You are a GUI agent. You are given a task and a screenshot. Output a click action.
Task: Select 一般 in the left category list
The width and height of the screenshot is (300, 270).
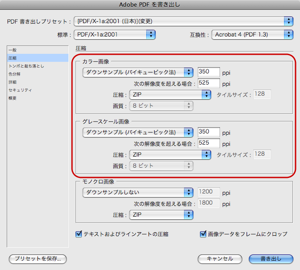tap(38, 50)
